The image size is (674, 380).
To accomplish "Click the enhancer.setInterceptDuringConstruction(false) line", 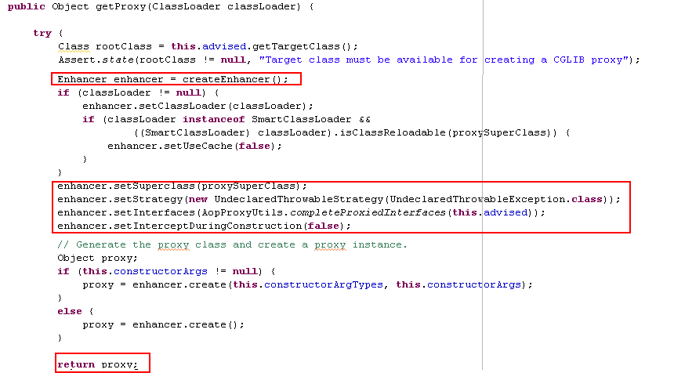I will [x=205, y=226].
